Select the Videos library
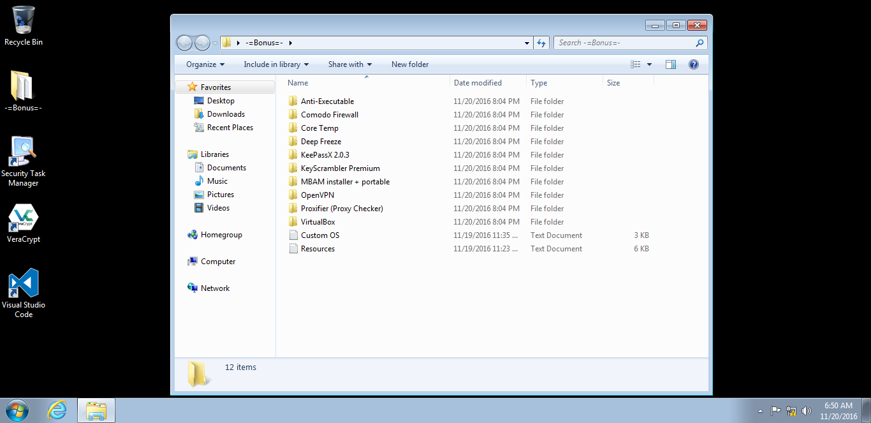This screenshot has width=871, height=423. [212, 208]
